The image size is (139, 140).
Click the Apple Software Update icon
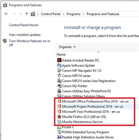tap(59, 65)
